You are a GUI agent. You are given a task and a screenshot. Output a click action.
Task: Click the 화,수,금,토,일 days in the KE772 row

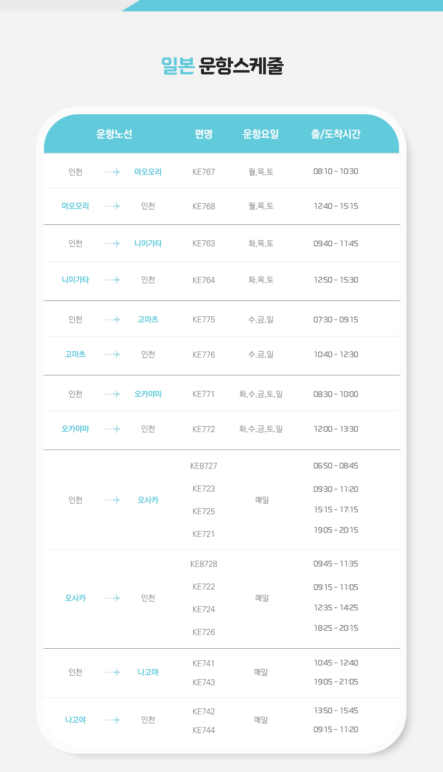click(x=261, y=429)
